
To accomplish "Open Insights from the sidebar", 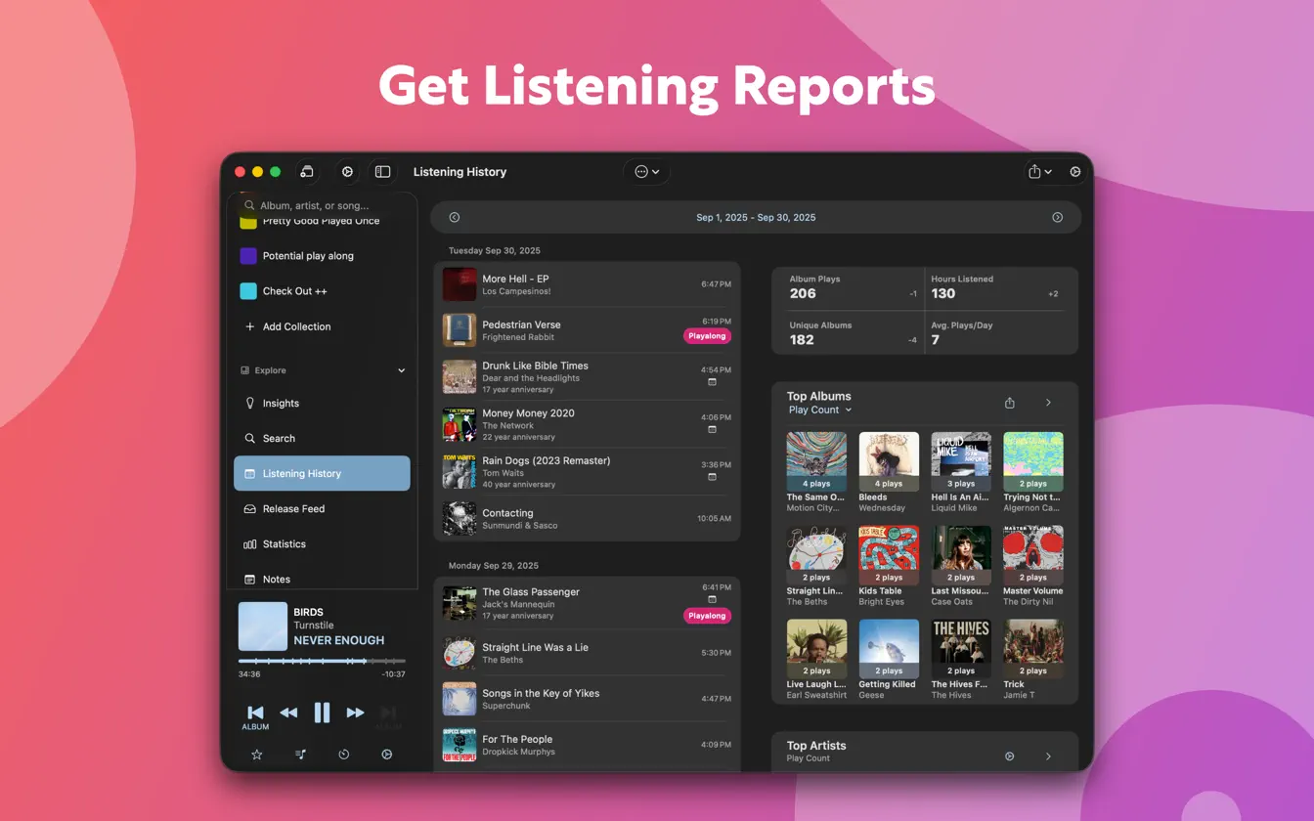I will coord(322,403).
